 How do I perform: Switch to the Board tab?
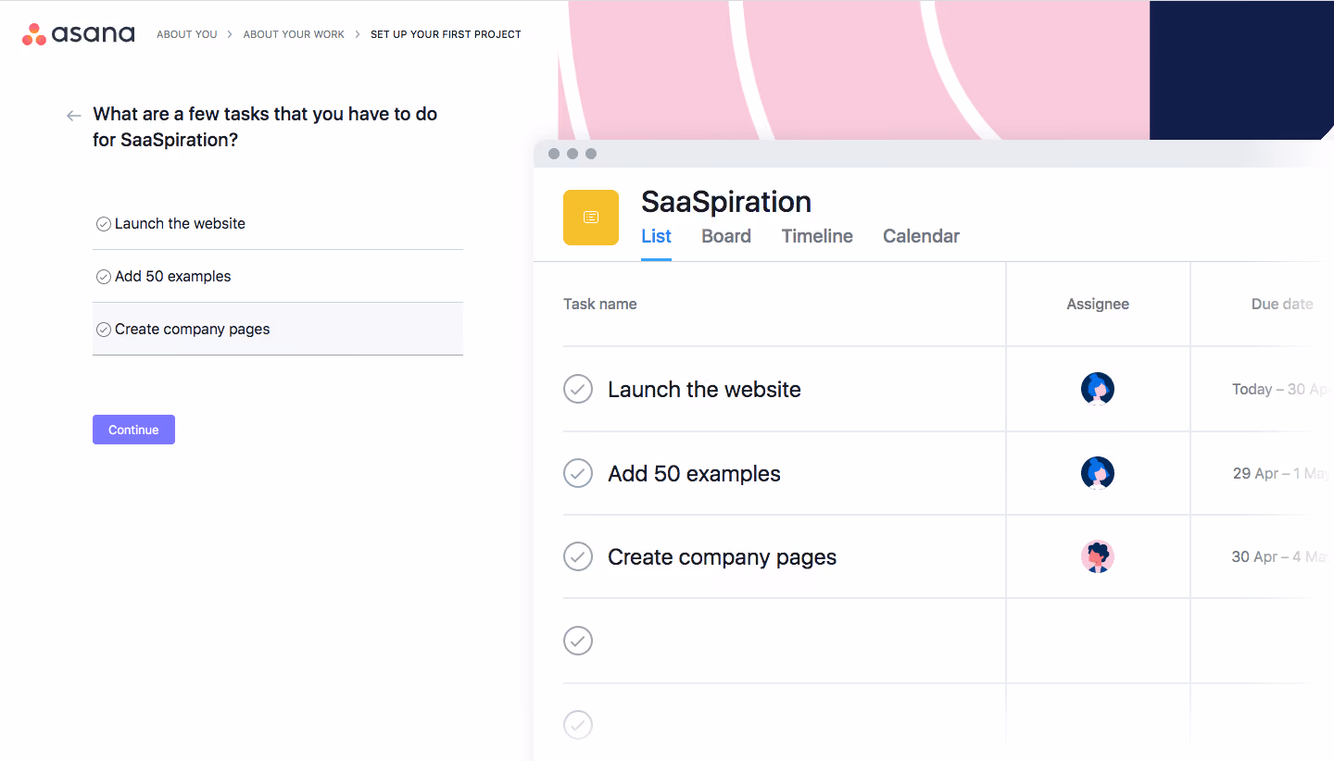(726, 236)
